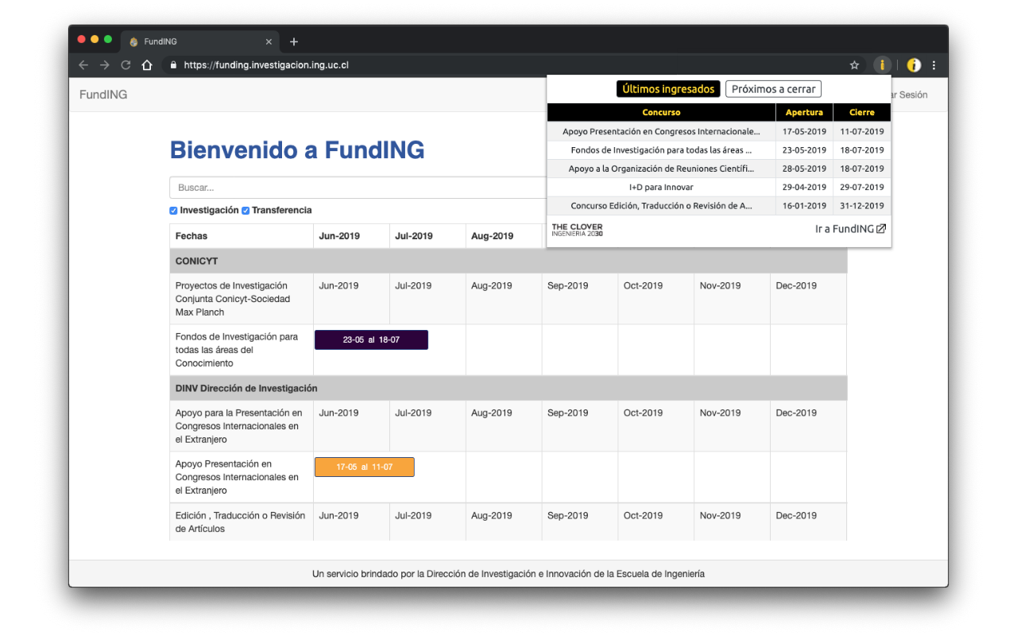
Task: Open a new tab with the plus icon
Action: pos(294,41)
